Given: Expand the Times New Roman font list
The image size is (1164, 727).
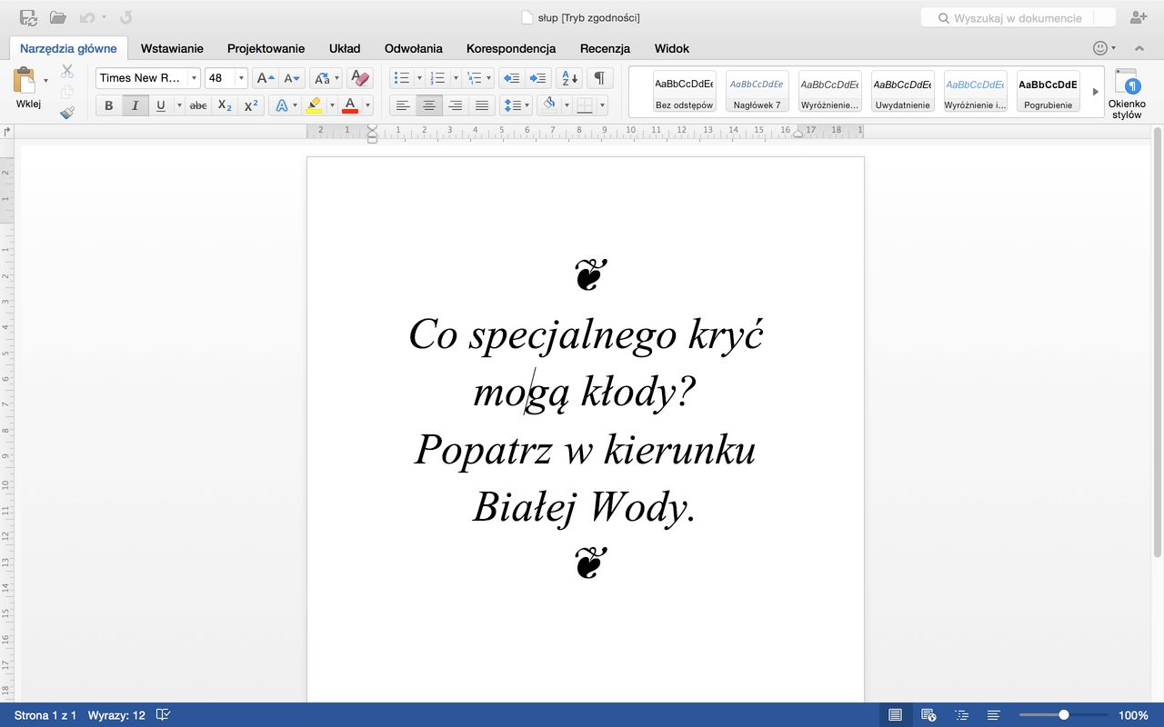Looking at the screenshot, I should [194, 78].
